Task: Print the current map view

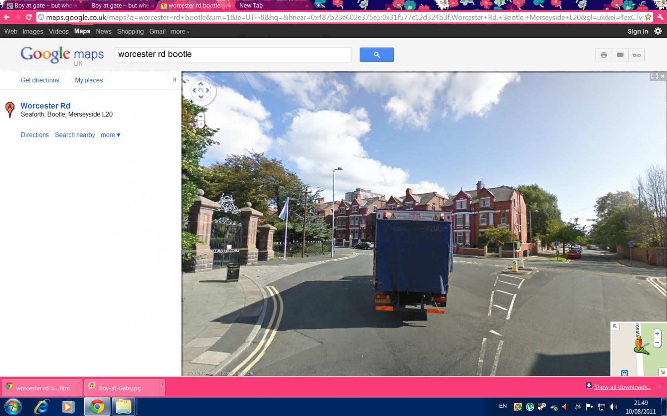Action: [x=604, y=55]
